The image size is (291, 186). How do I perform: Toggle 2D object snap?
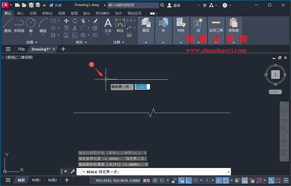[x=226, y=180]
